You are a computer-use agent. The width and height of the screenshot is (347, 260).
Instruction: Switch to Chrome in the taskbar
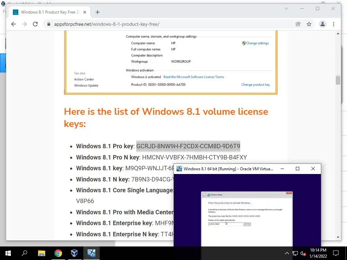click(58, 253)
